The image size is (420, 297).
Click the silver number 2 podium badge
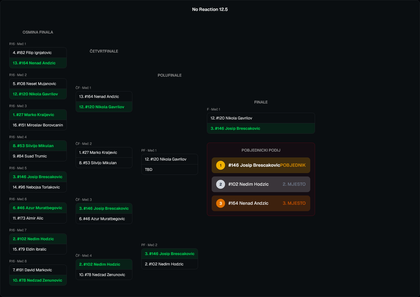pyautogui.click(x=221, y=184)
